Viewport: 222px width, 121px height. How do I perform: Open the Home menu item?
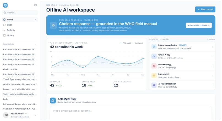tap(20, 19)
